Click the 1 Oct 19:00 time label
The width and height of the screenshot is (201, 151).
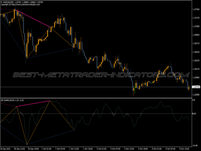pyautogui.click(x=88, y=149)
